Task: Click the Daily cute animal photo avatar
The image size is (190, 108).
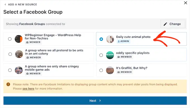Action: pos(110,39)
